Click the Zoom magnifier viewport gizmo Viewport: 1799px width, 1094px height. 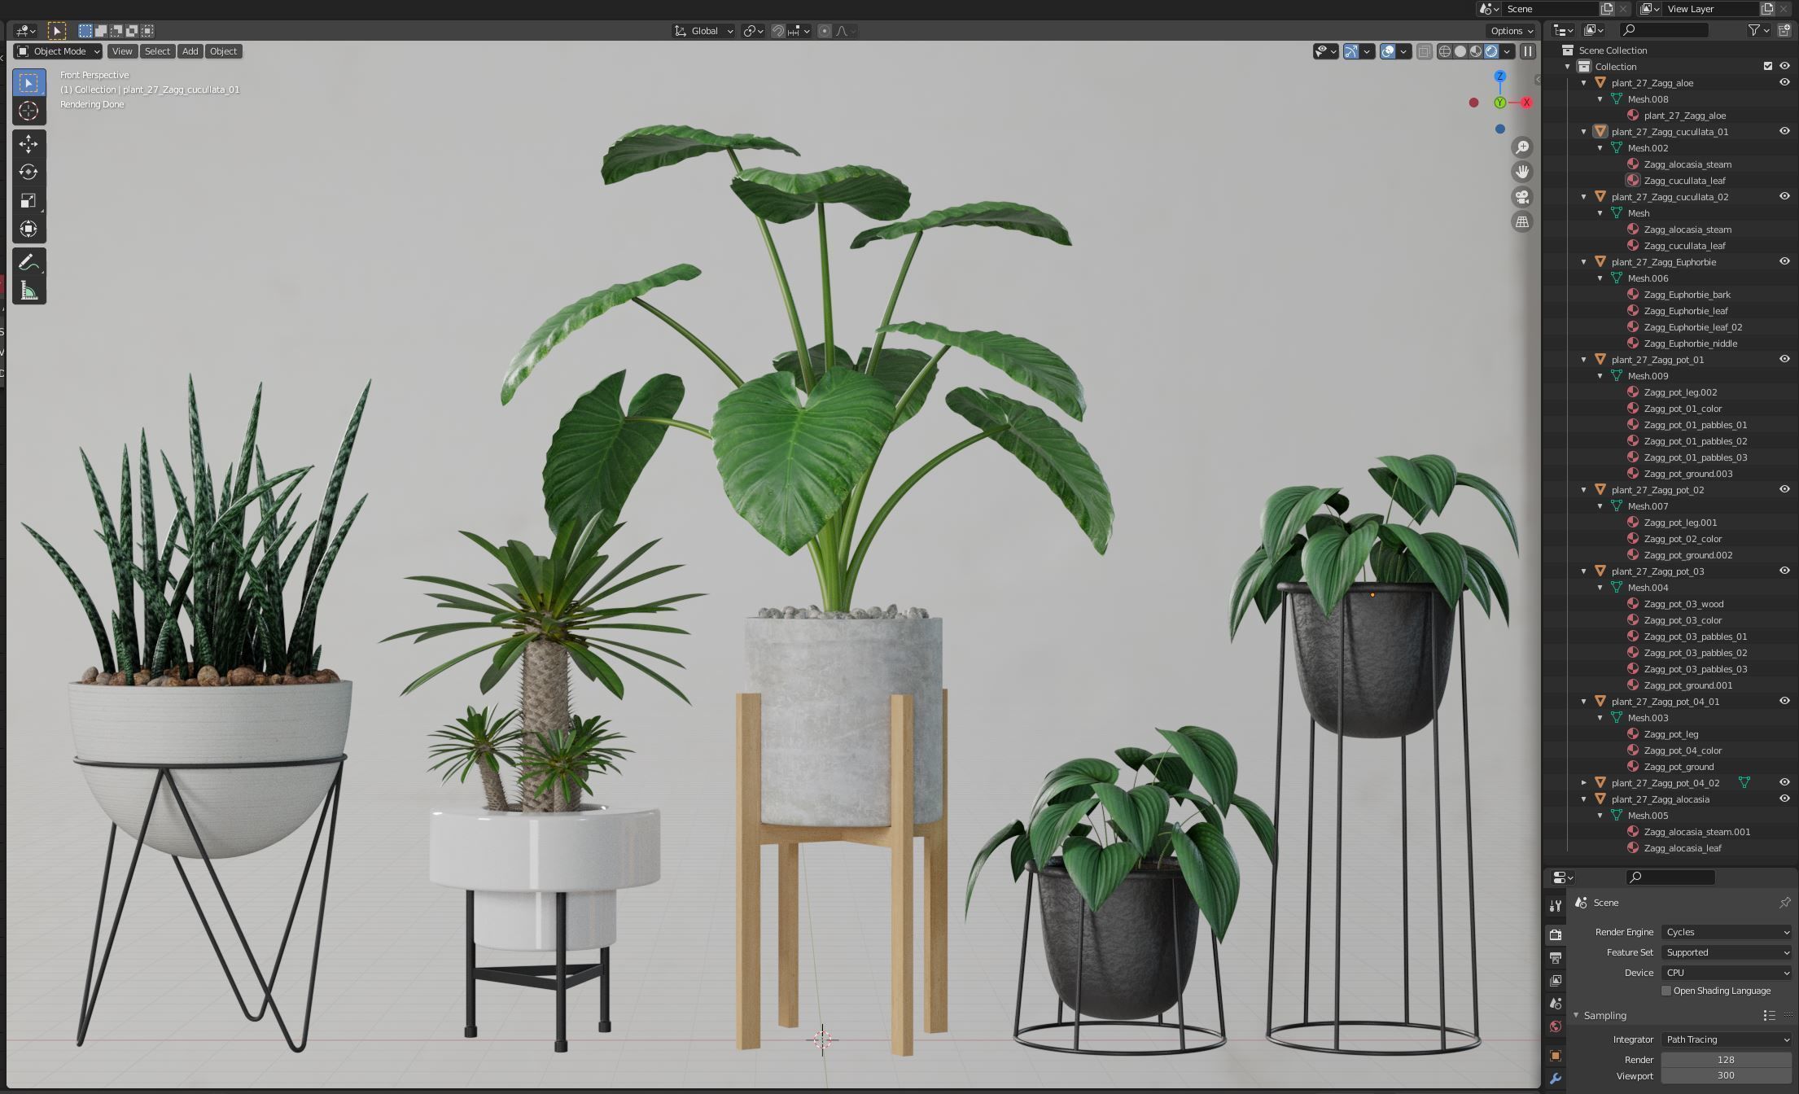1521,147
